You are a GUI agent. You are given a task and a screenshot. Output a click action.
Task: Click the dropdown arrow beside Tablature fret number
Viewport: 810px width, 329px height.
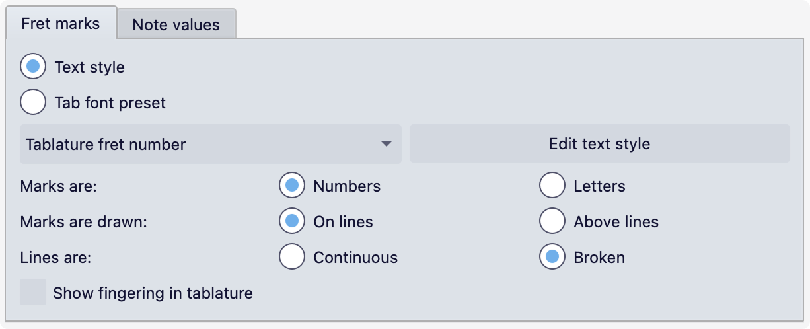click(x=387, y=144)
